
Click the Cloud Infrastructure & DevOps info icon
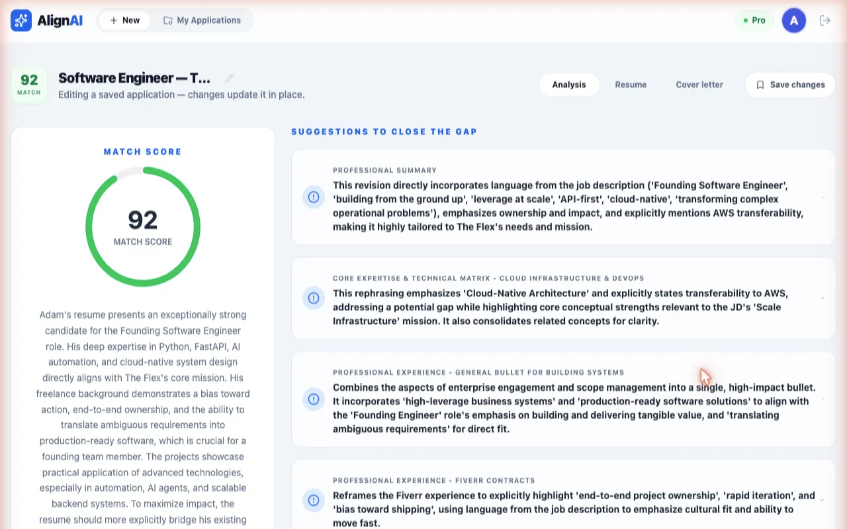tap(314, 298)
